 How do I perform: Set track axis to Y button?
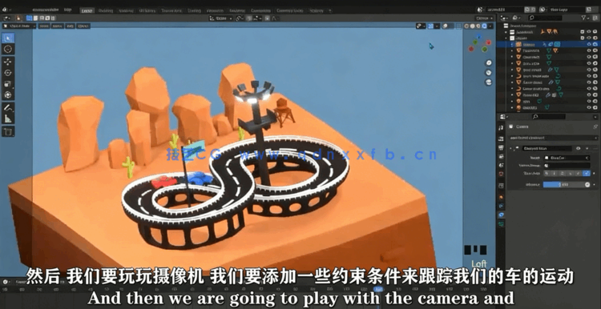tap(555, 173)
